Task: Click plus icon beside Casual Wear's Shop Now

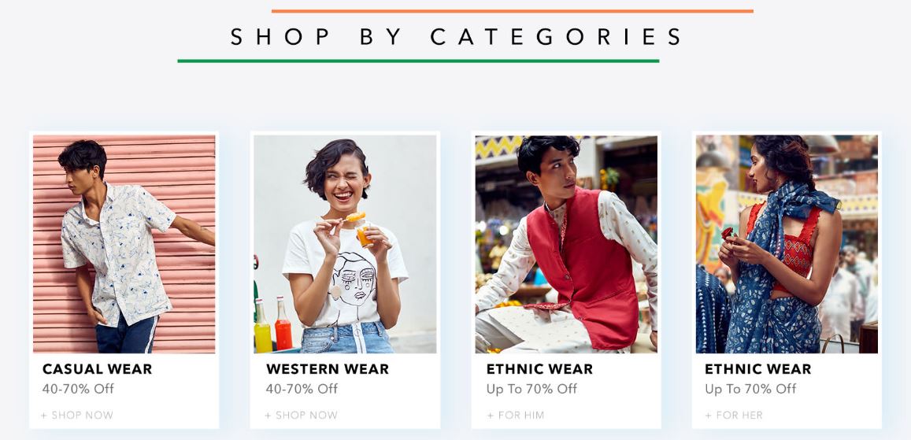Action: [44, 416]
